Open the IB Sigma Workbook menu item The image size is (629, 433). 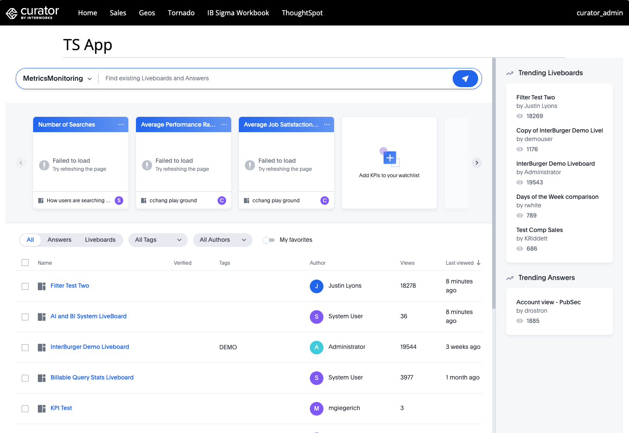[x=238, y=13]
